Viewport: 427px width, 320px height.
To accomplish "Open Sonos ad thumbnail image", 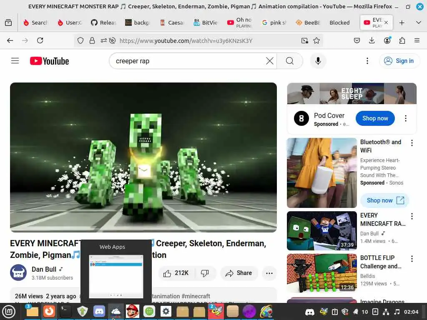I will [x=322, y=173].
